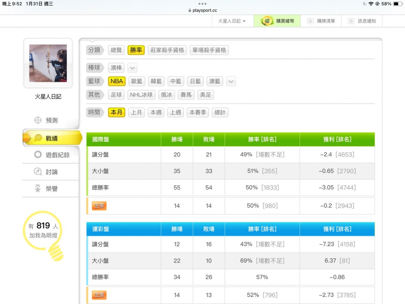
Task: Choose the 韓籃 league filter
Action: click(x=156, y=81)
